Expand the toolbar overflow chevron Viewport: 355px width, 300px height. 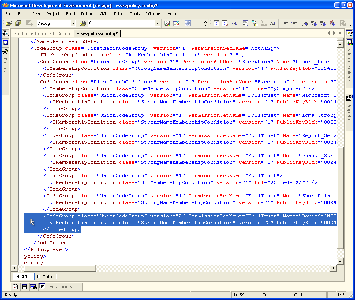click(206, 23)
